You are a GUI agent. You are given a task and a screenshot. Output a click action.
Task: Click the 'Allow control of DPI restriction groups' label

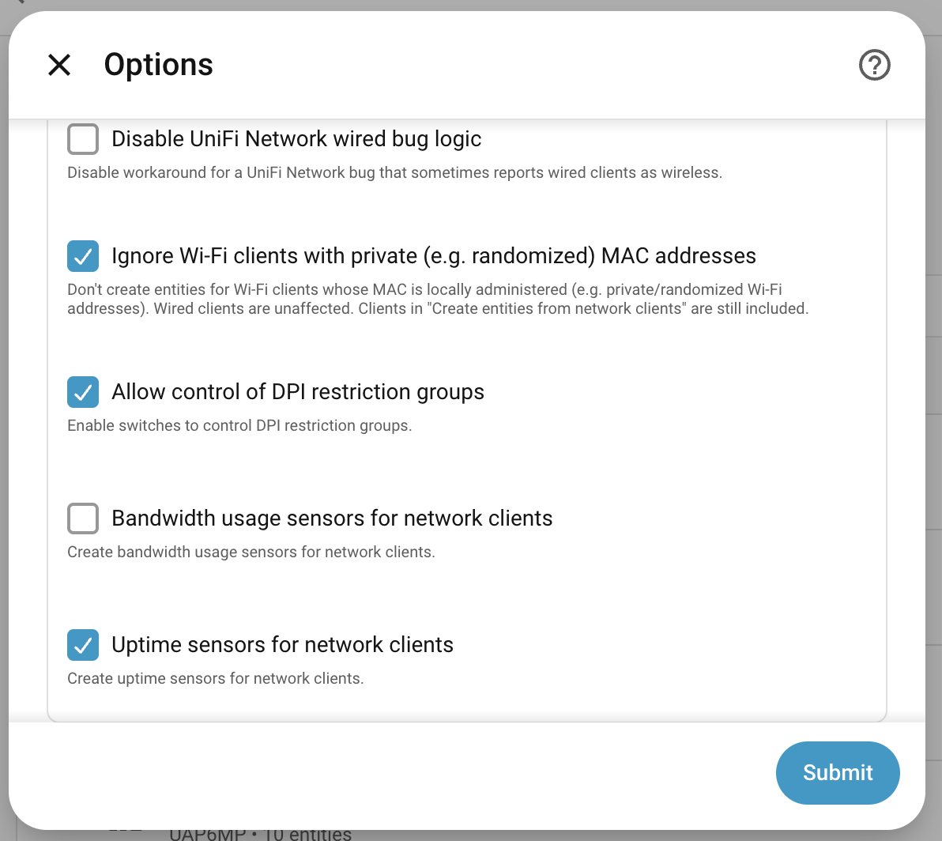pos(298,392)
